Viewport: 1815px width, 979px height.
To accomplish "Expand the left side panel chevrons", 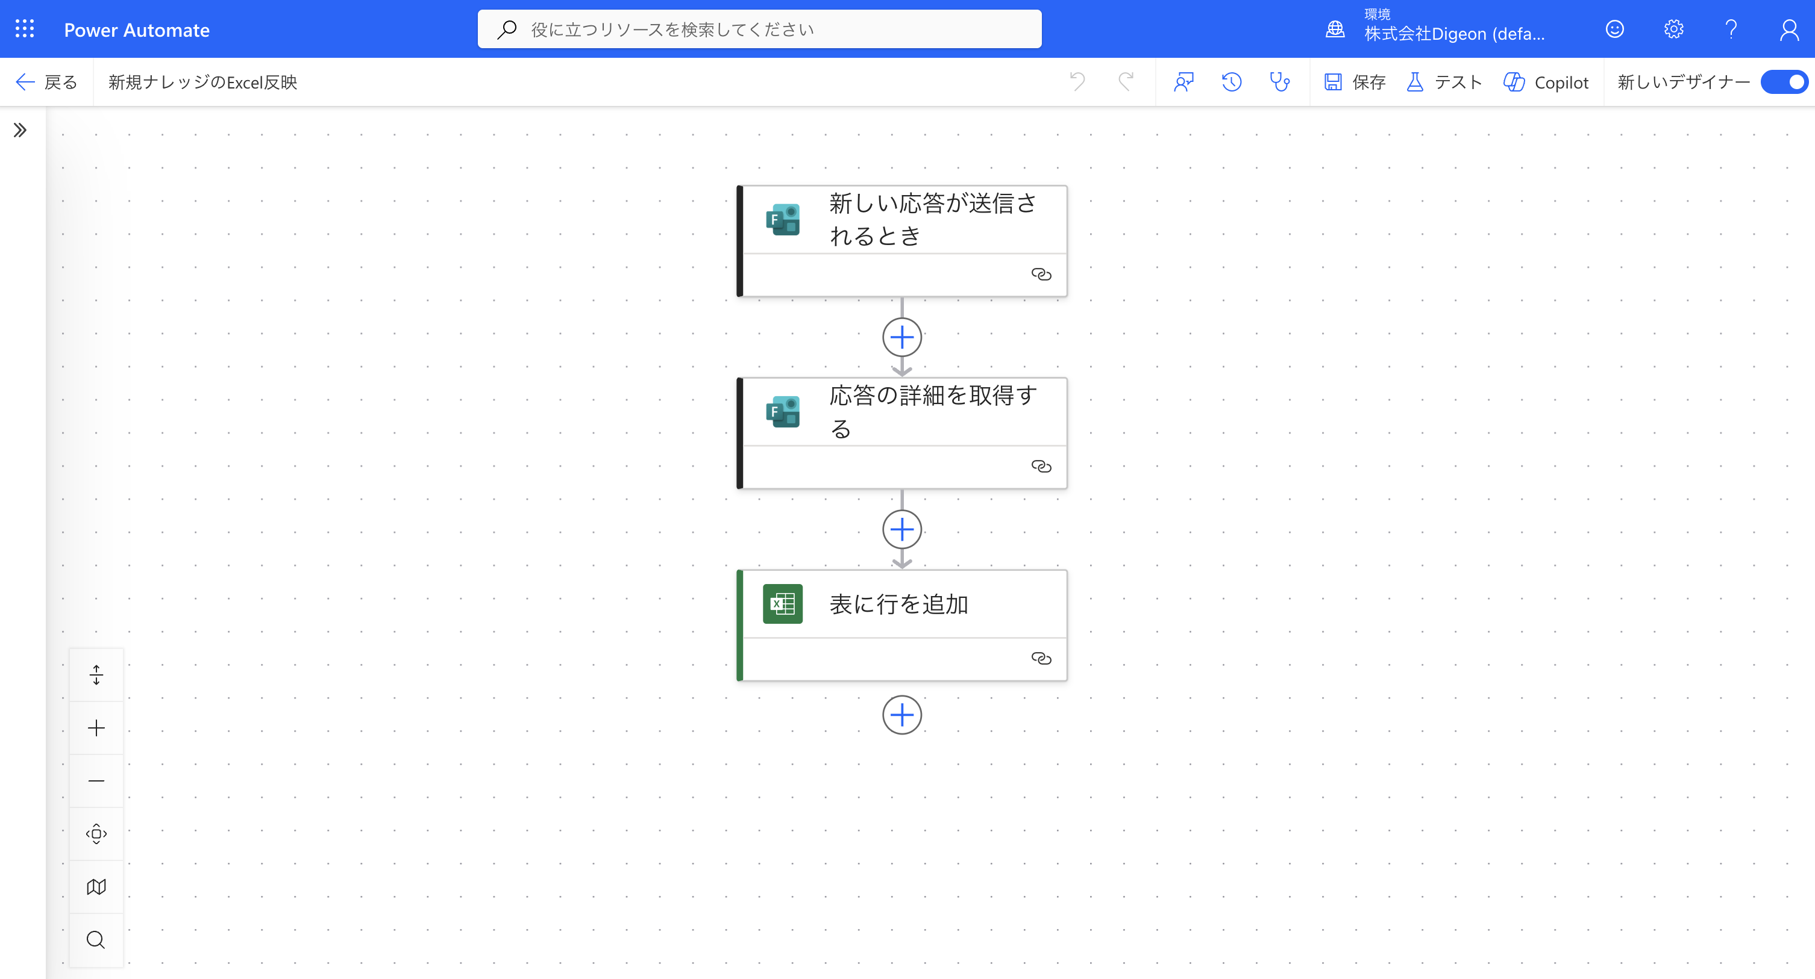I will (x=20, y=130).
